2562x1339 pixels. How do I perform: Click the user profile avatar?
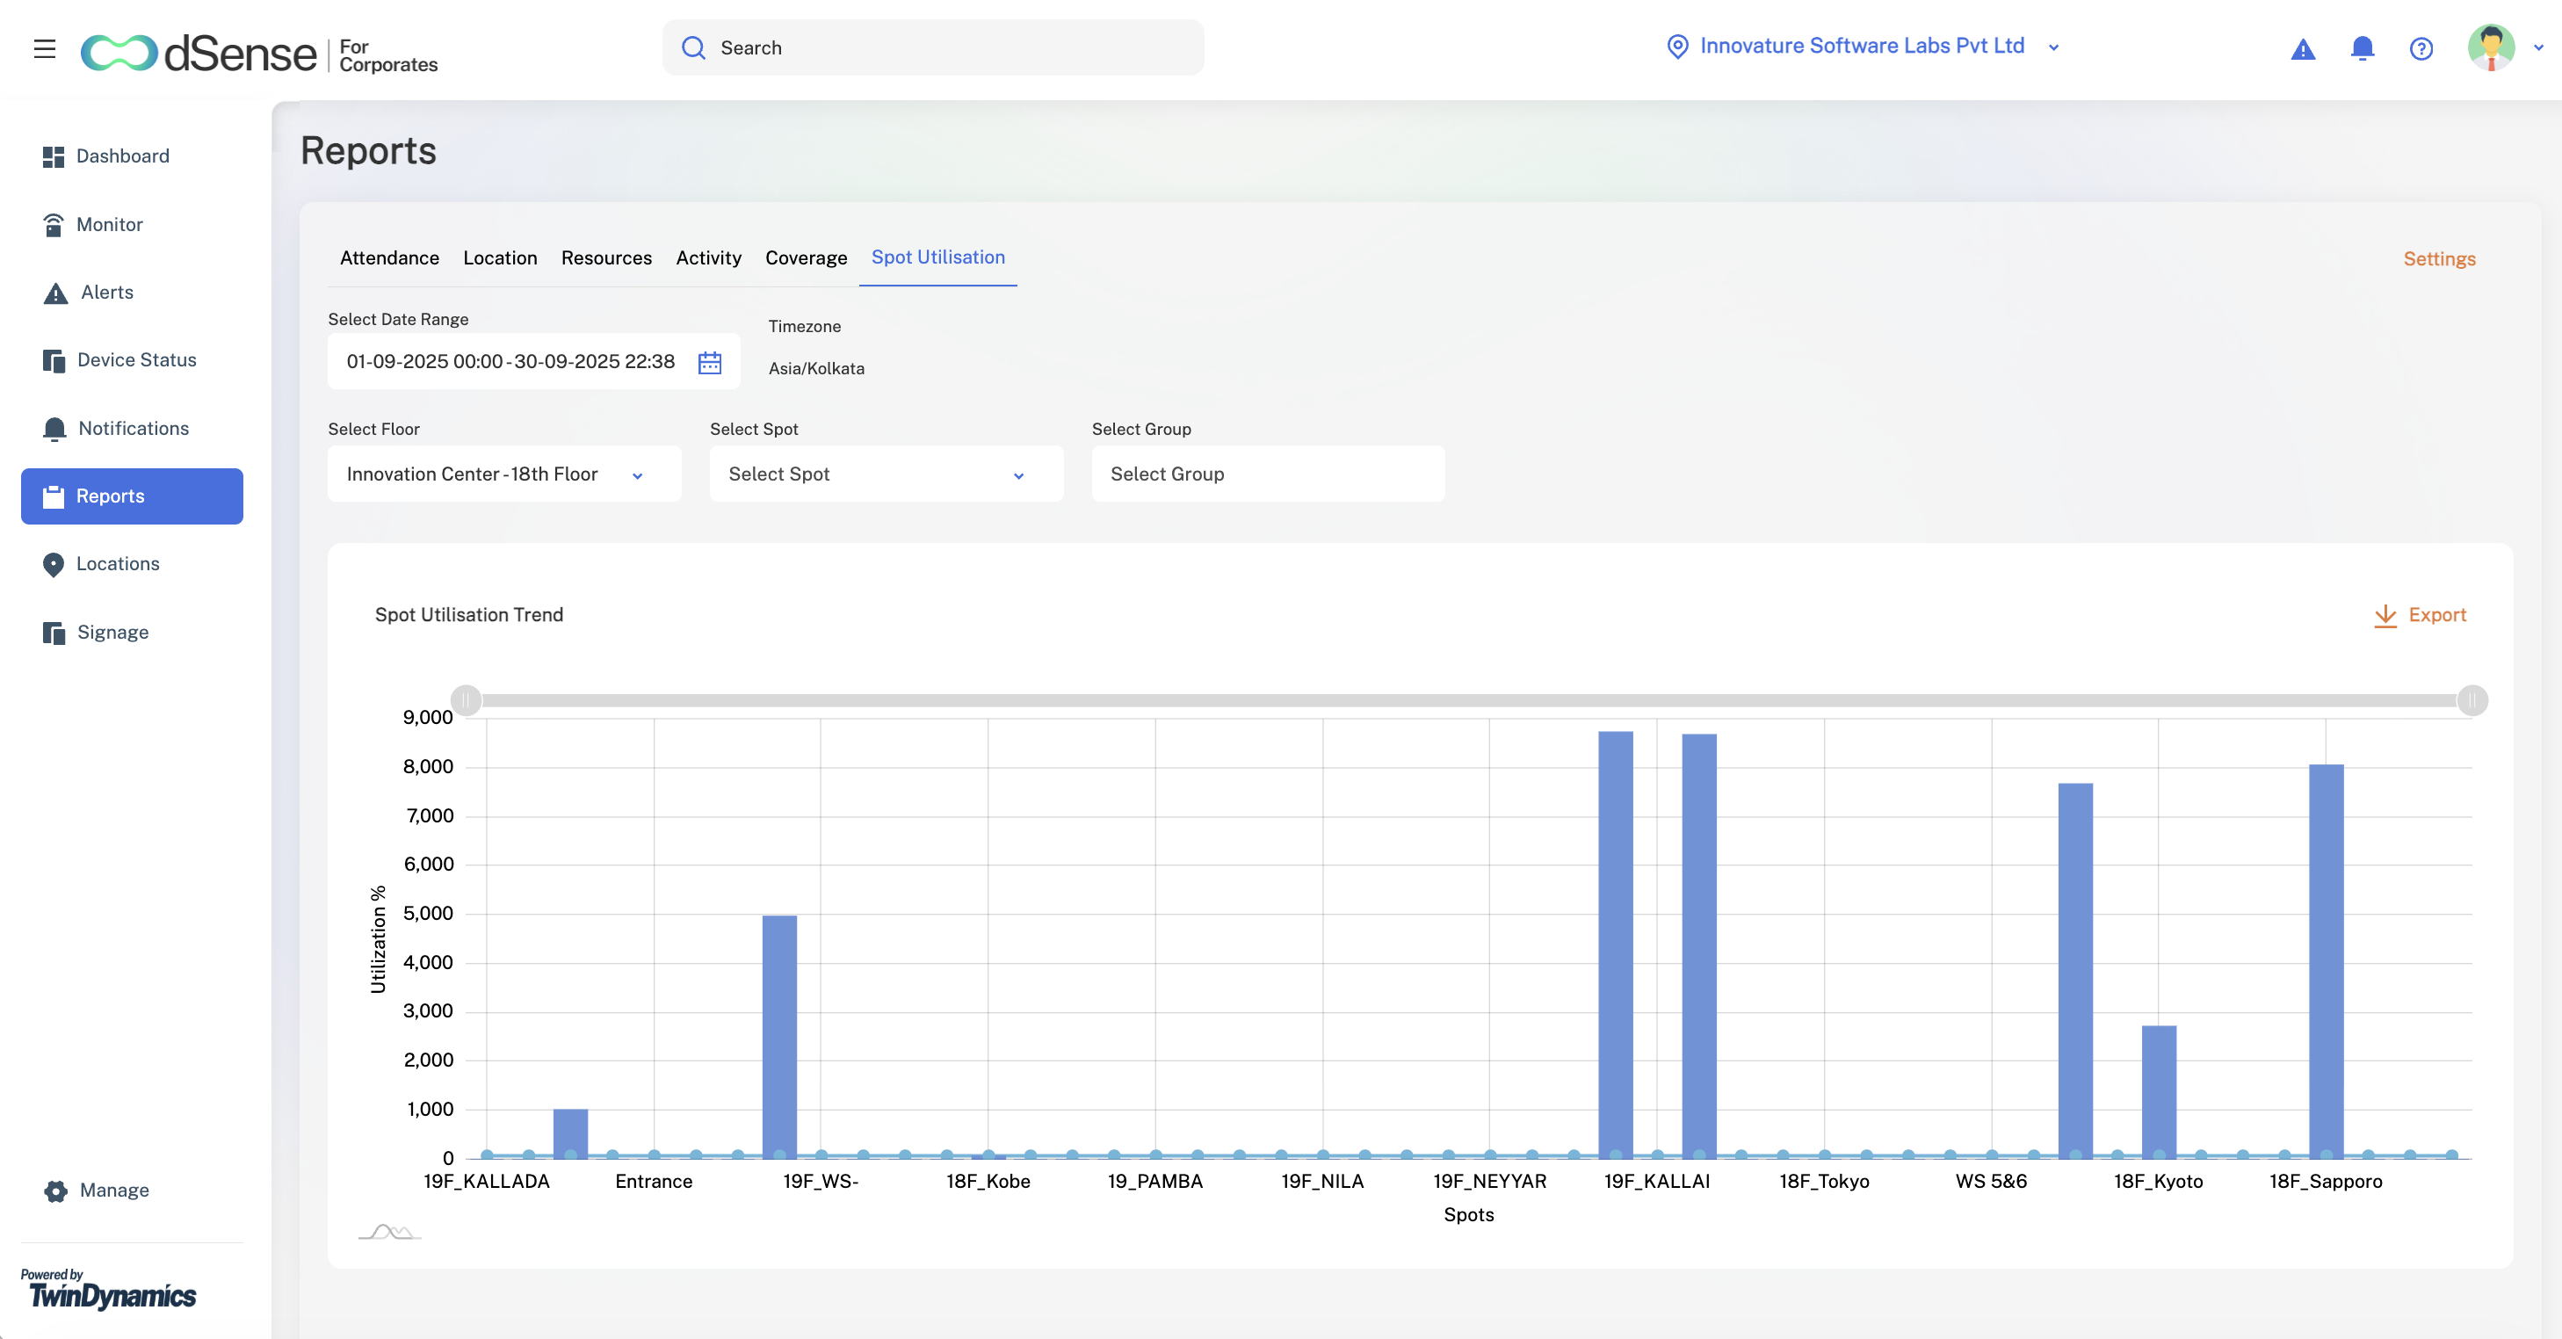(x=2490, y=47)
